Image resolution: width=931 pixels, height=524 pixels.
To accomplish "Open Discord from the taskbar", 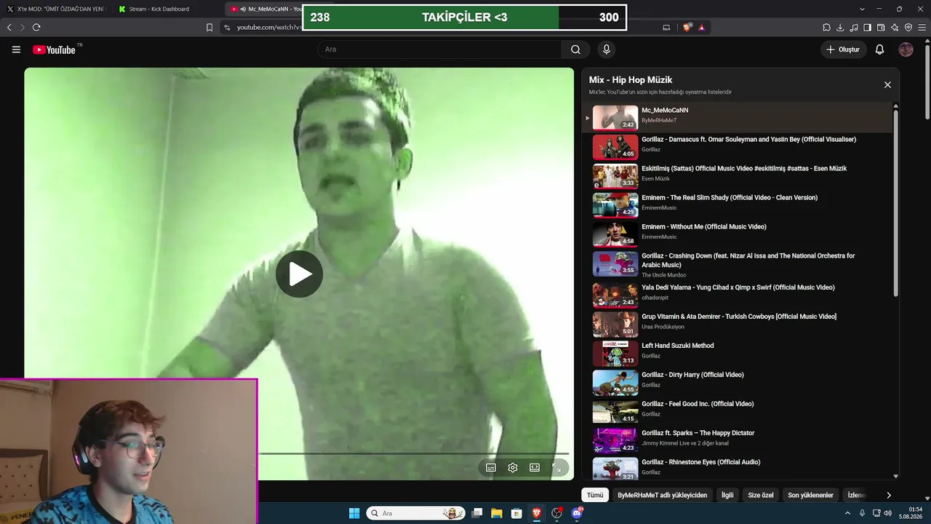I will click(x=578, y=513).
